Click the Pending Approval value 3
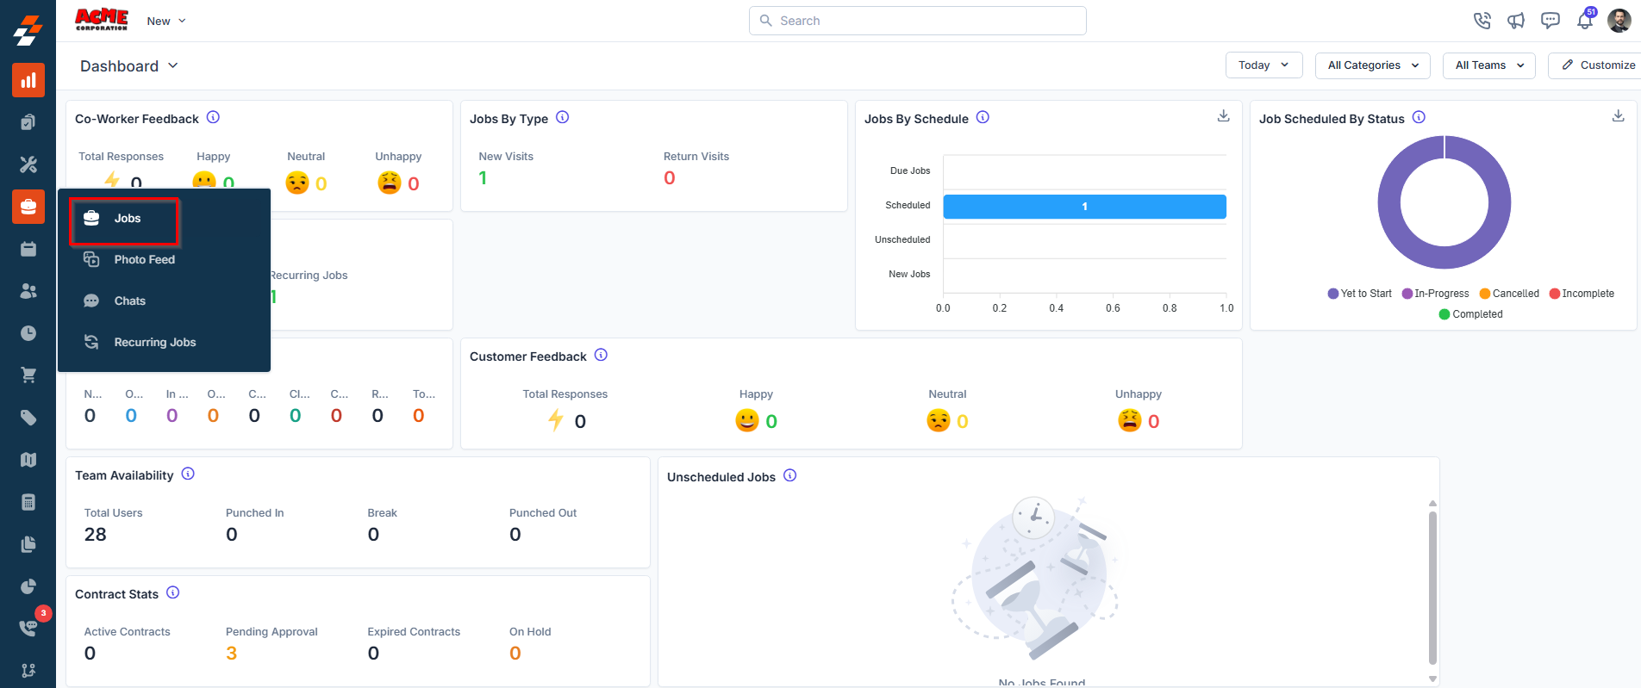Screen dimensions: 1641x688 pyautogui.click(x=231, y=654)
